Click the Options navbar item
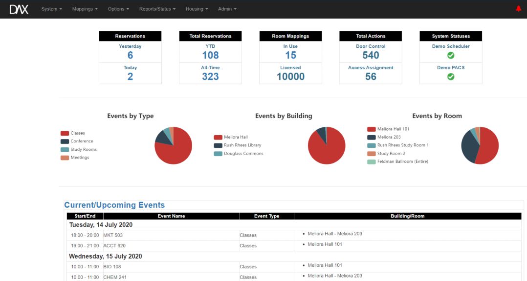The height and width of the screenshot is (281, 527). tap(118, 9)
